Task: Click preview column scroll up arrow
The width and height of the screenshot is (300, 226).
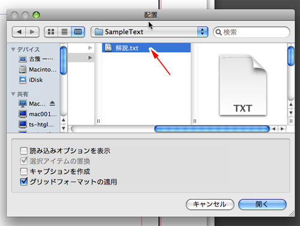Action: 291,104
